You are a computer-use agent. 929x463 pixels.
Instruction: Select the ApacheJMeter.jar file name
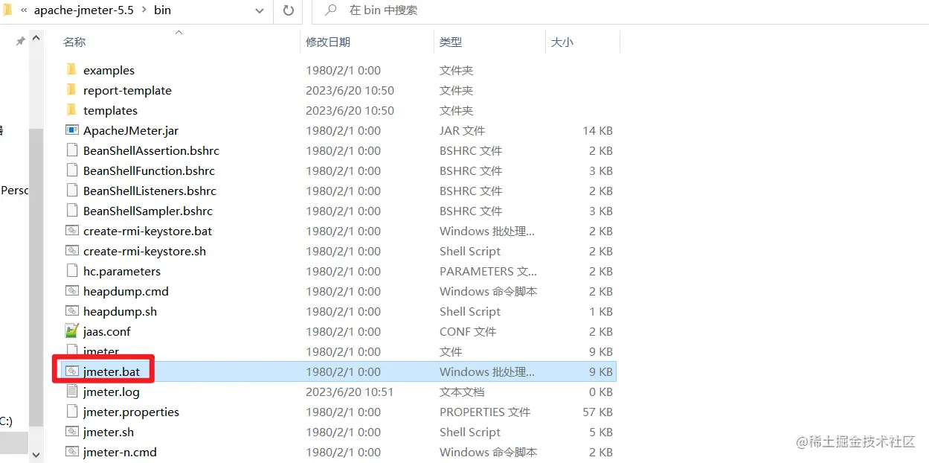click(131, 130)
